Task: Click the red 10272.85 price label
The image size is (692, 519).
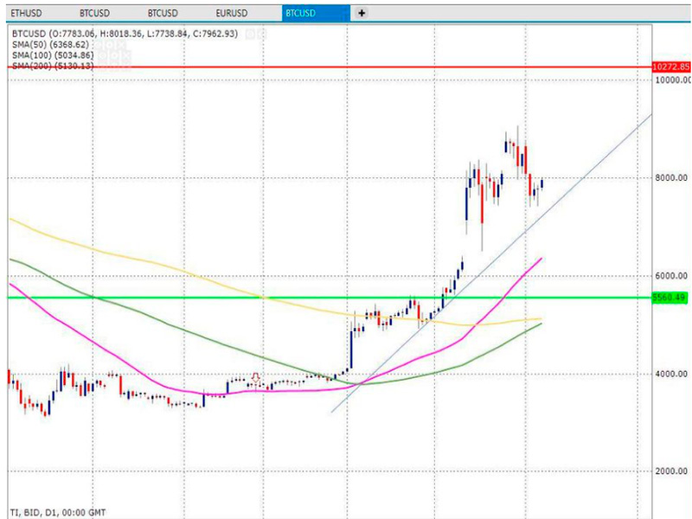Action: (671, 67)
